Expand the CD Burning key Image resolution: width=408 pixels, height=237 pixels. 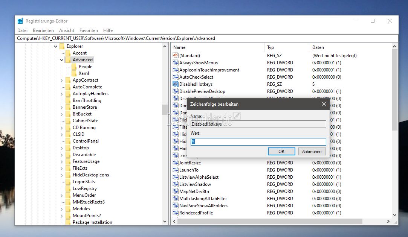coord(62,128)
